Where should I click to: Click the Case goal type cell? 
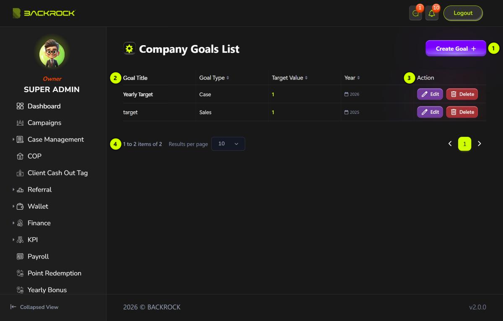pos(205,95)
